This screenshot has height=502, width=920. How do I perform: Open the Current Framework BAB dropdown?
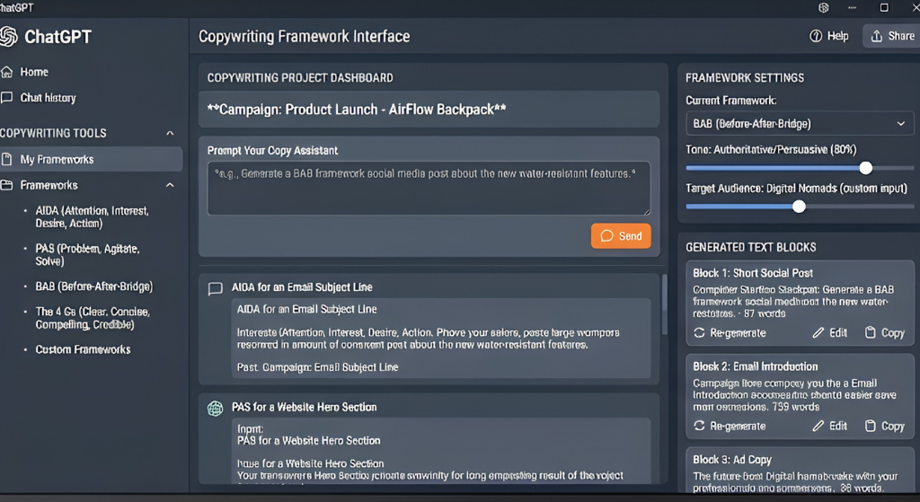[800, 124]
